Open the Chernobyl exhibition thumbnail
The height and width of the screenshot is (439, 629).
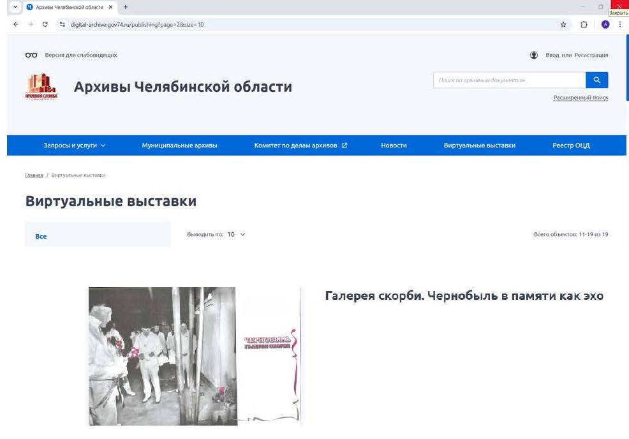coord(195,355)
